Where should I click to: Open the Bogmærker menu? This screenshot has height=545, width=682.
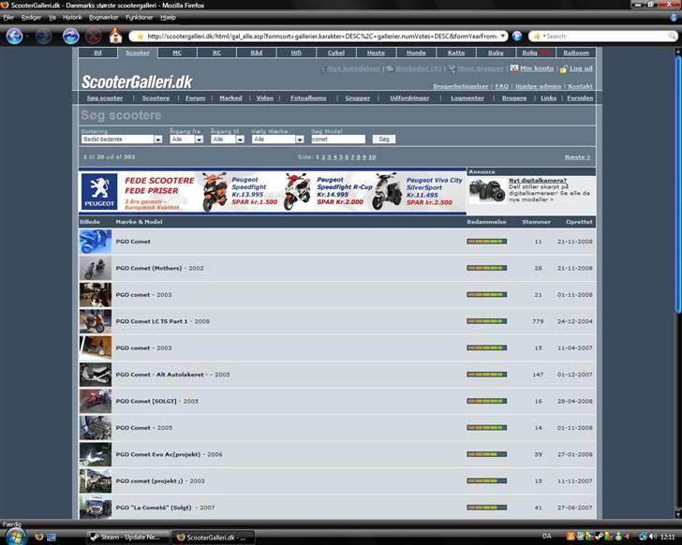tap(103, 17)
